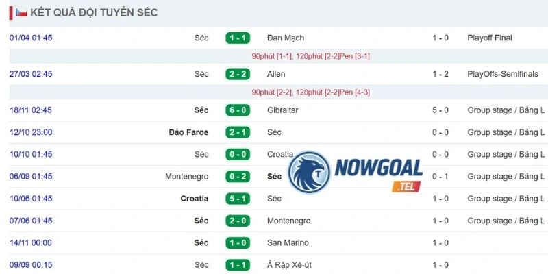Open Gibraltar team page
548x274 pixels.
tap(282, 110)
